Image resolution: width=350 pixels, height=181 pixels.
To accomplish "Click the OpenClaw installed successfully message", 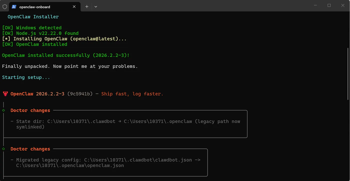I will click(x=66, y=55).
